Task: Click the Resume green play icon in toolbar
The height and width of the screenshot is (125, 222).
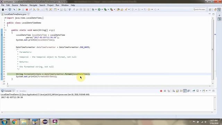Action: tap(19, 9)
